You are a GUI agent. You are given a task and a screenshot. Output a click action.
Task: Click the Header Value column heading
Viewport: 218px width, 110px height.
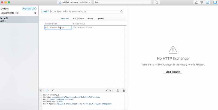(79, 24)
